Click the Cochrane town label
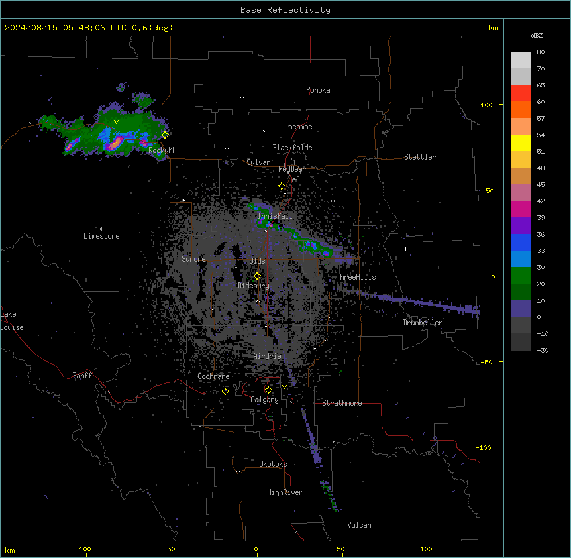 tap(213, 376)
